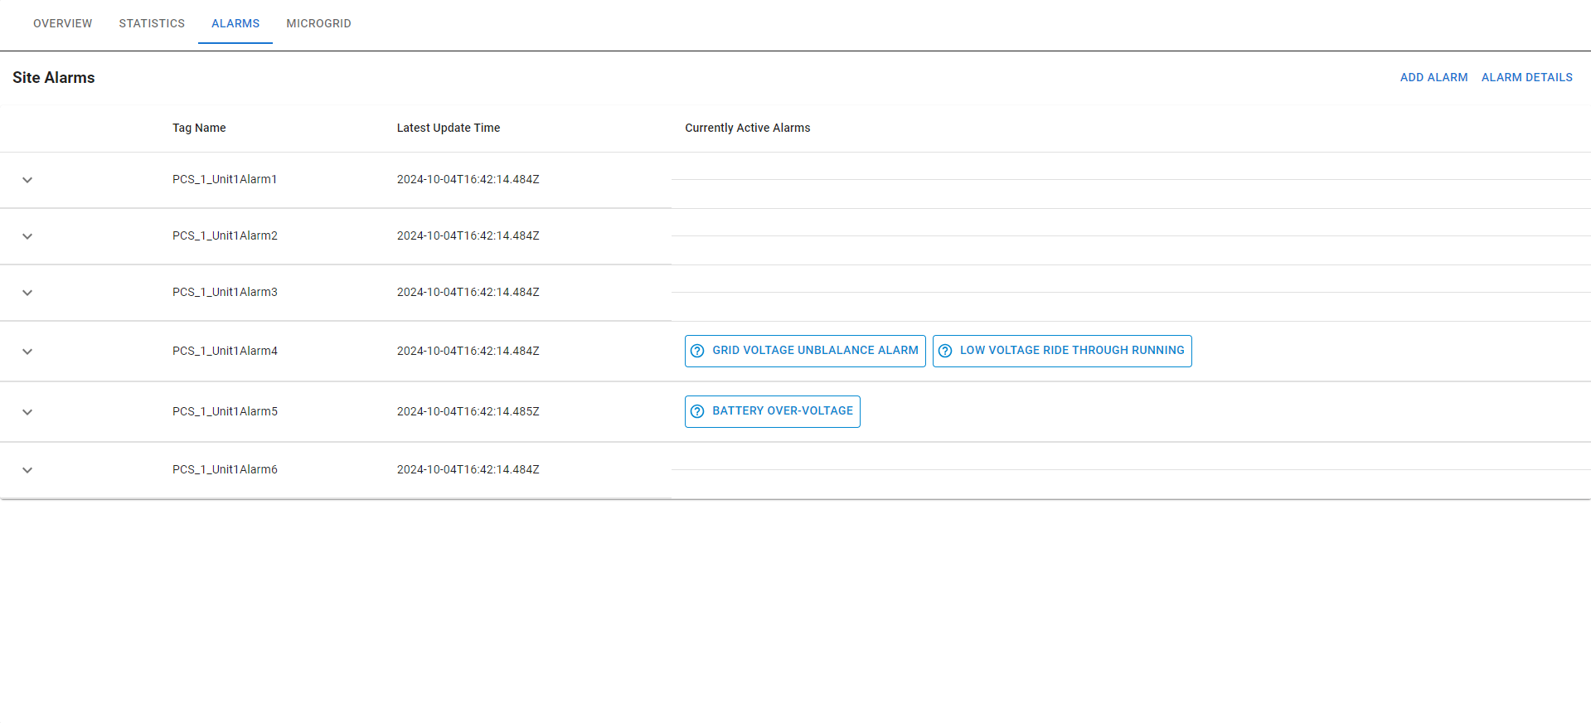Click the Tag Name column header

coord(199,128)
